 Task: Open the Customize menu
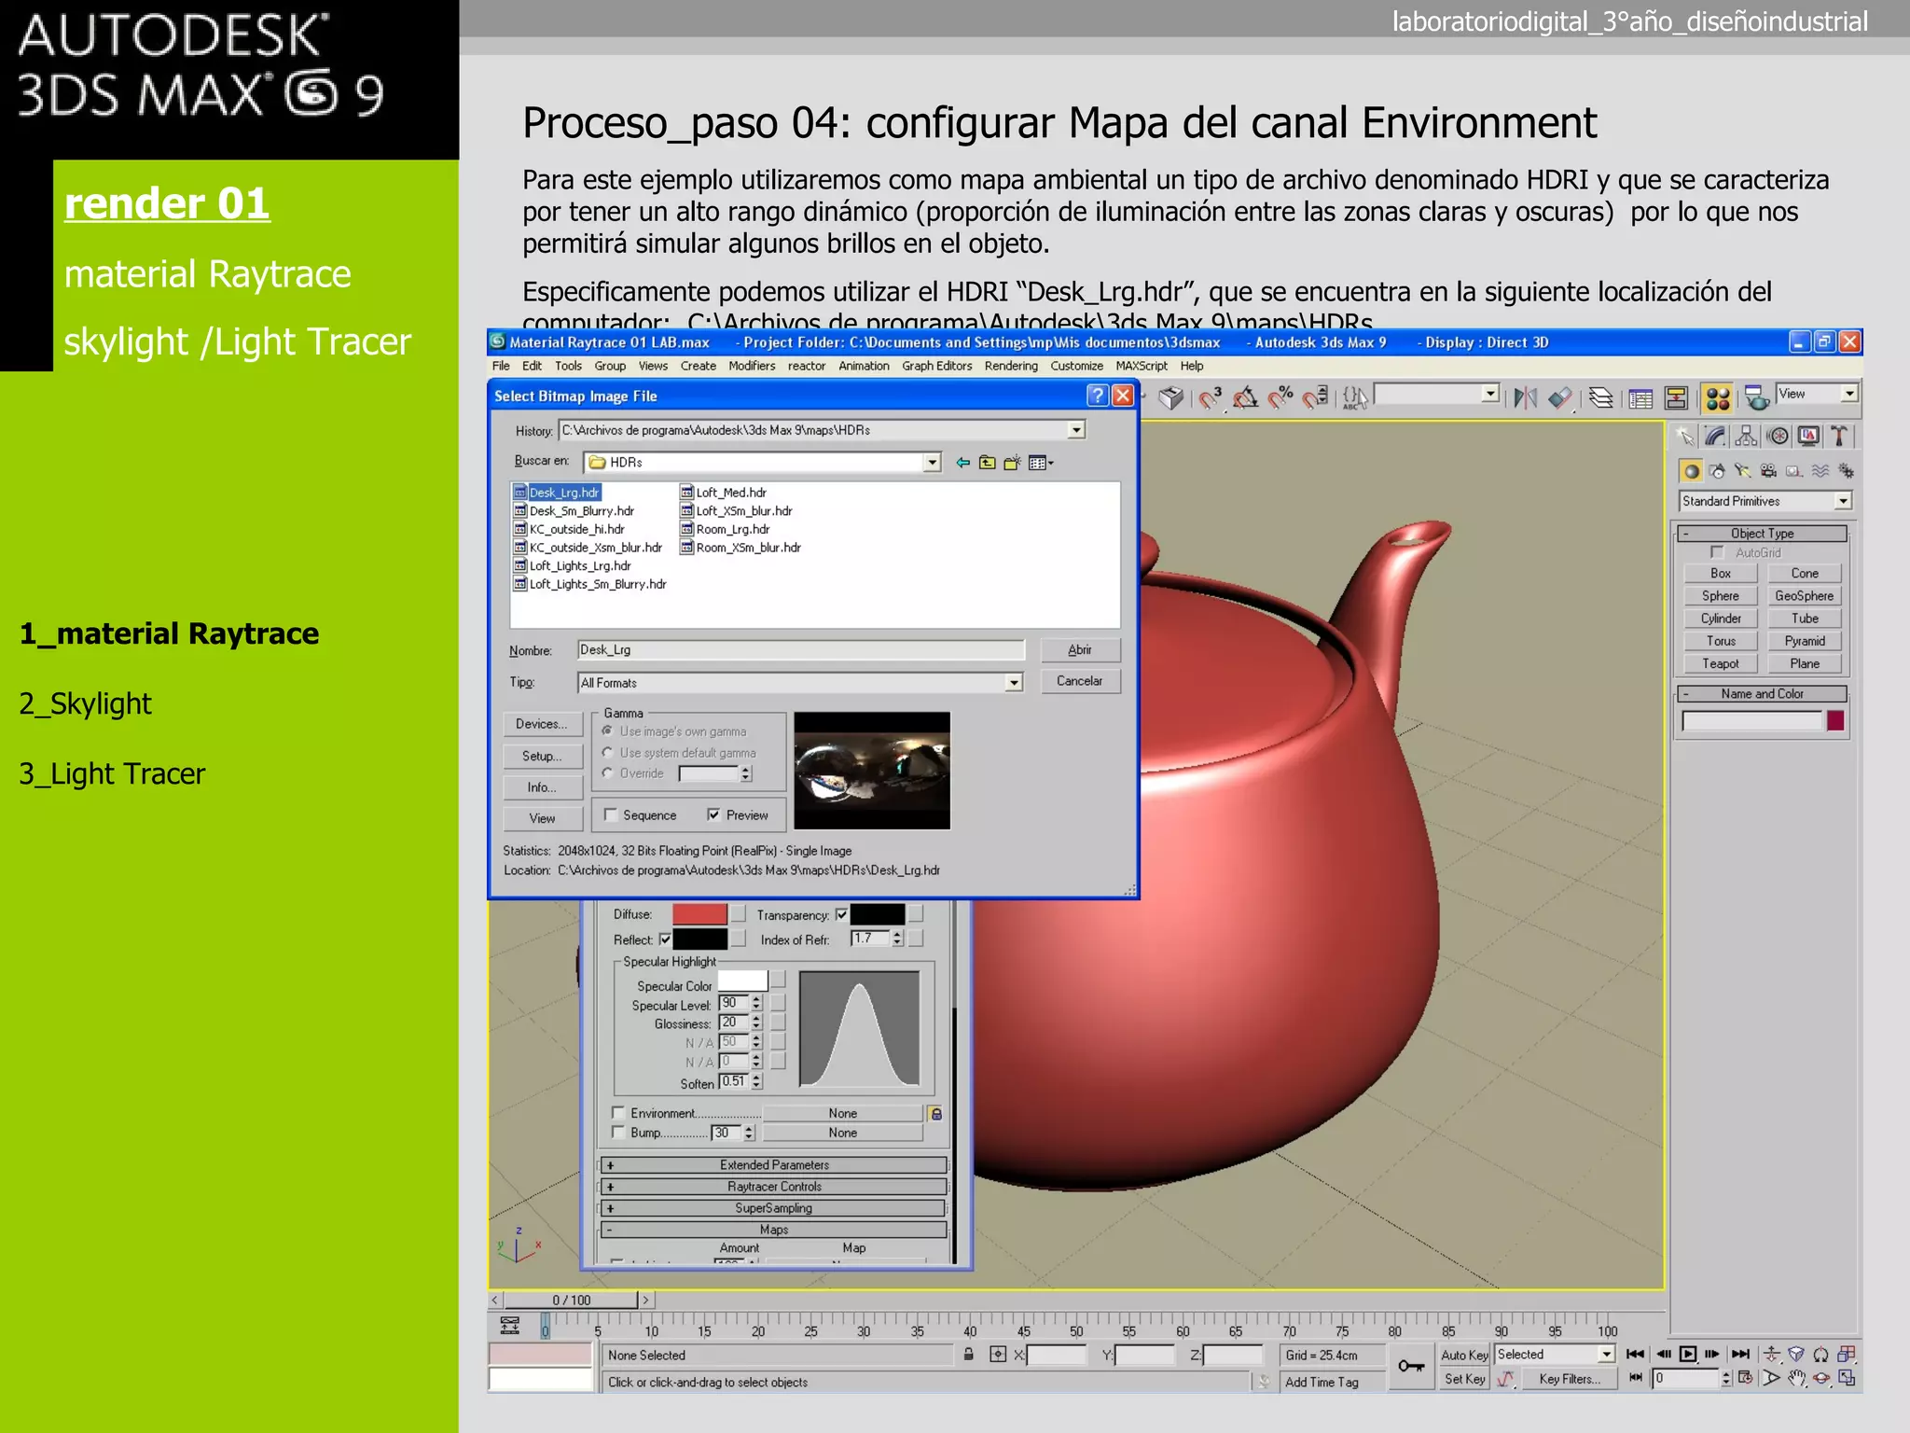(1076, 366)
